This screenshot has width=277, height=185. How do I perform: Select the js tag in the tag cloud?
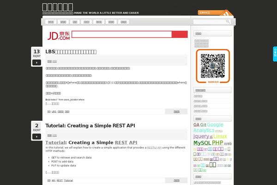211,137
